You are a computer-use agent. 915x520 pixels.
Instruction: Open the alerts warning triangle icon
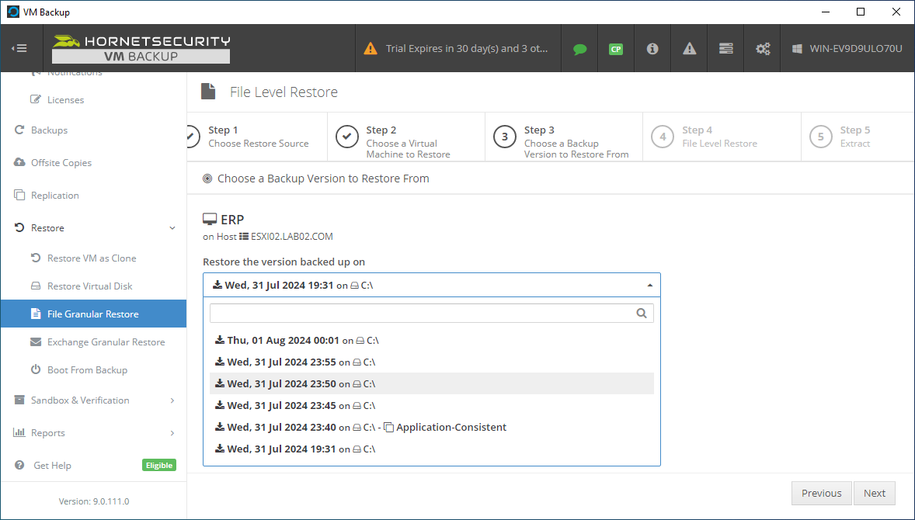click(x=689, y=48)
